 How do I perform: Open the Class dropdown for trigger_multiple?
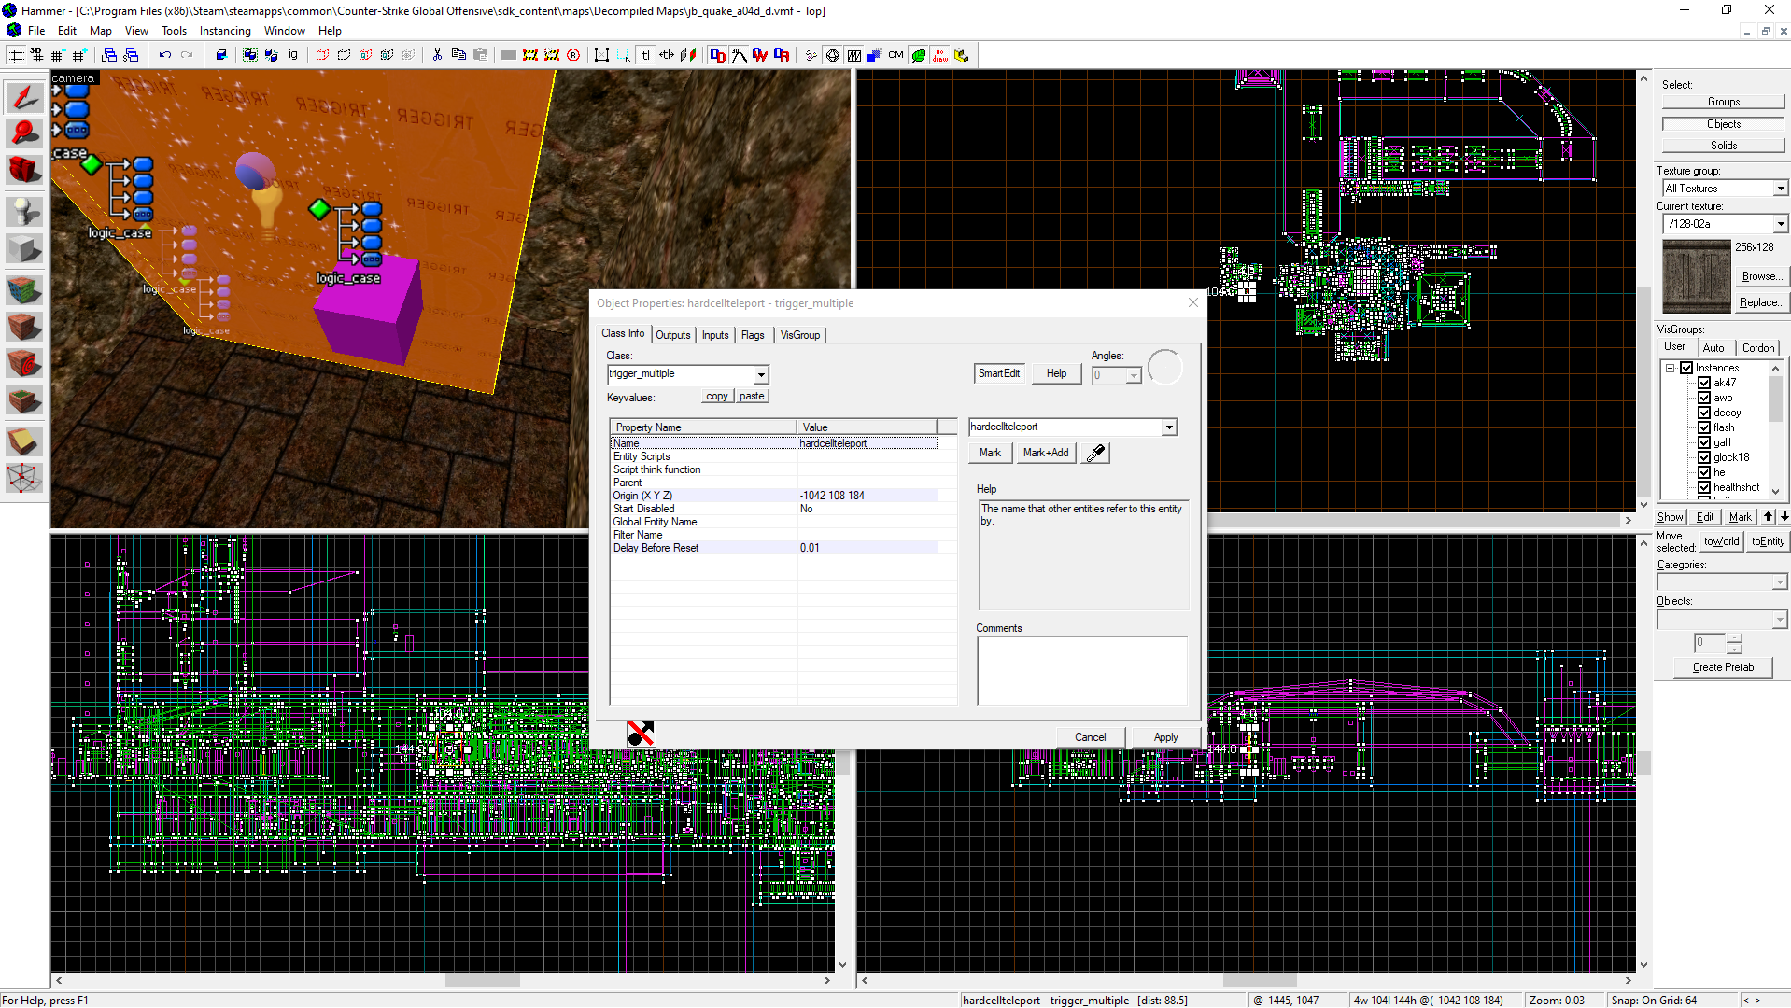click(x=761, y=374)
